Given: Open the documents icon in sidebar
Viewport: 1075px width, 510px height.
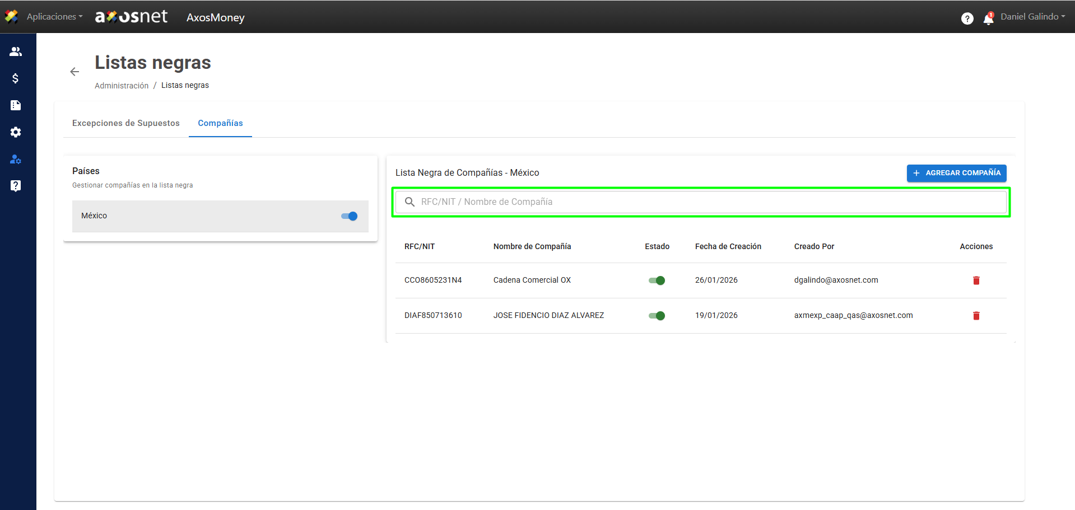Looking at the screenshot, I should (x=16, y=105).
